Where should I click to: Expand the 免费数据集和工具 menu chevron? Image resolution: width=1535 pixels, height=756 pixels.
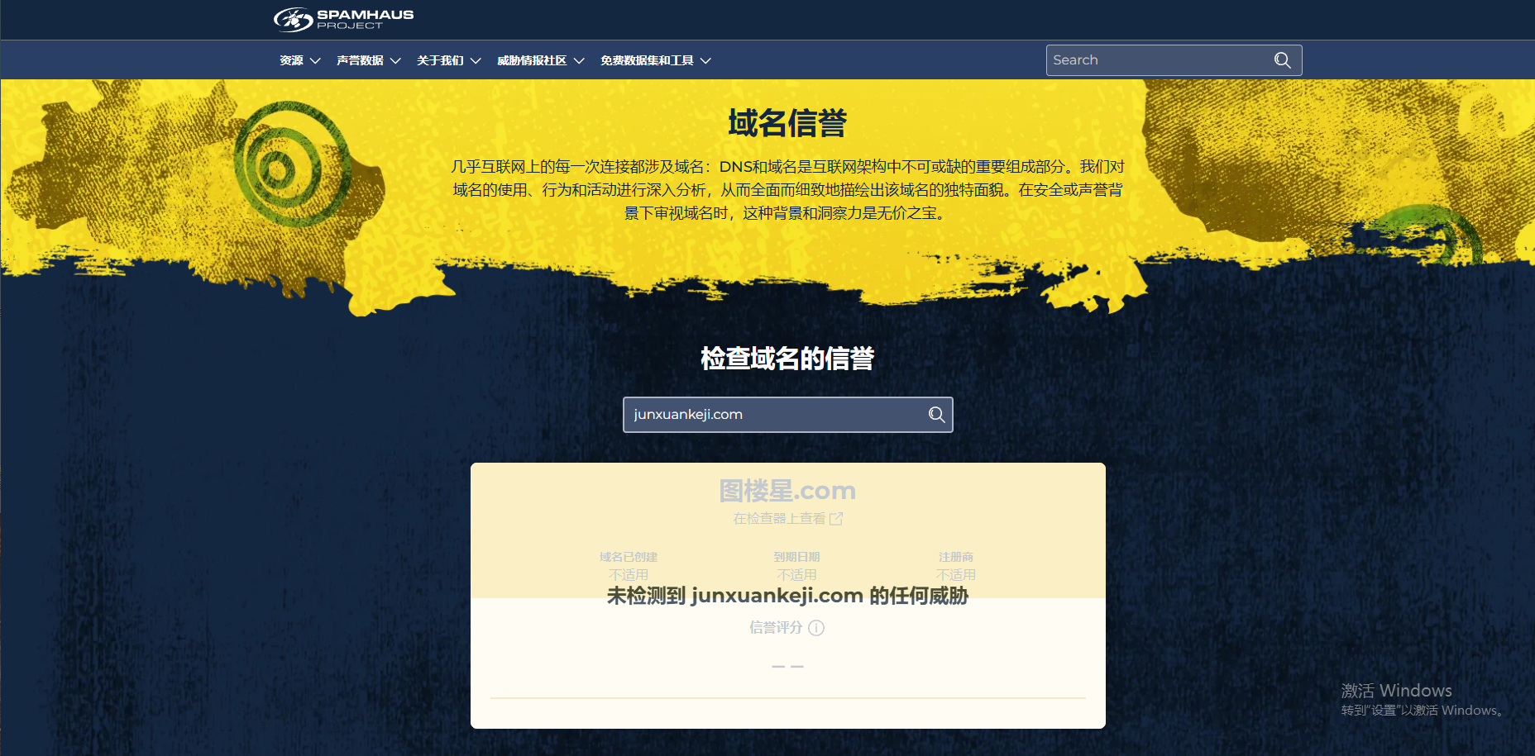[x=705, y=61]
